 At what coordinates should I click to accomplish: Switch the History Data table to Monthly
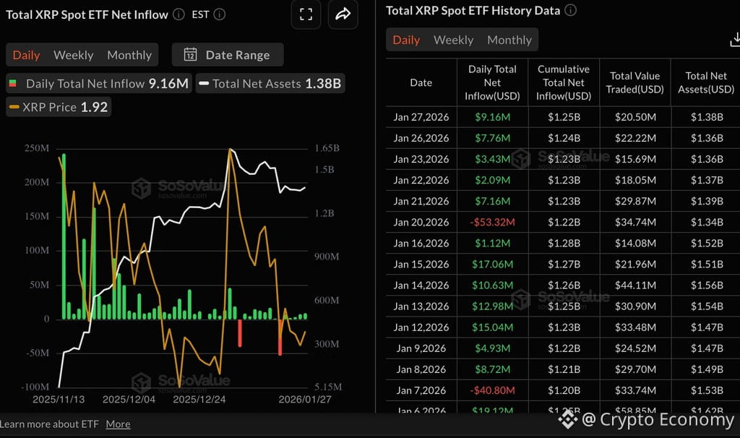(x=509, y=40)
